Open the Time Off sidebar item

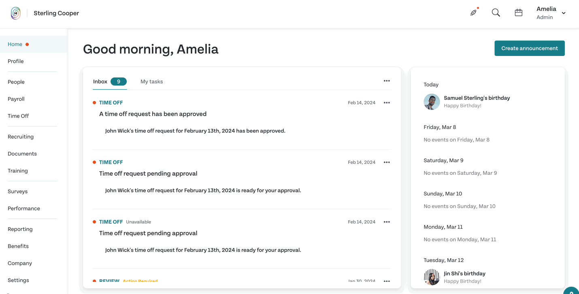coord(18,116)
